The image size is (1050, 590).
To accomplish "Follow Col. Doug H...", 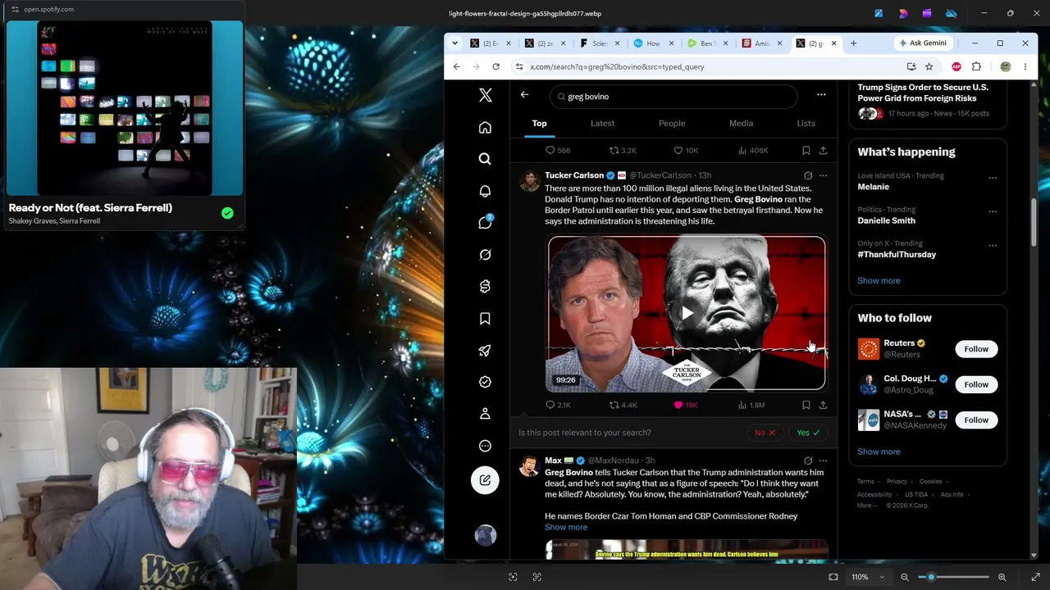I will pos(976,384).
